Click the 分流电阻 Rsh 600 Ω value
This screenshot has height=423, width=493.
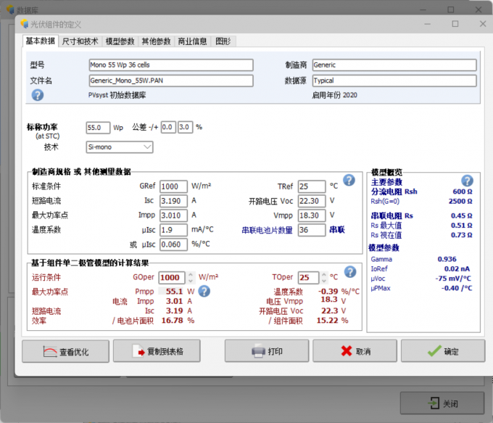point(463,192)
